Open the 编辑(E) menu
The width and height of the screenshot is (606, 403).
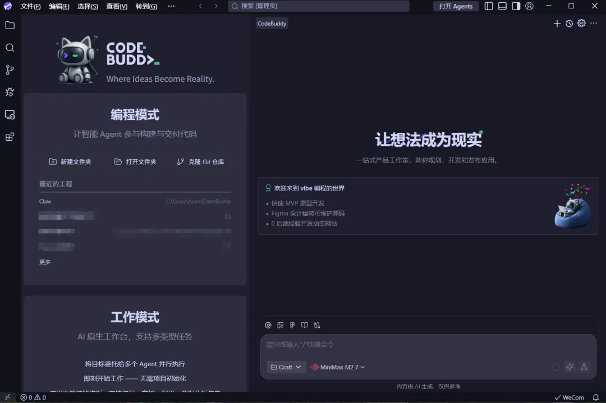[x=59, y=6]
